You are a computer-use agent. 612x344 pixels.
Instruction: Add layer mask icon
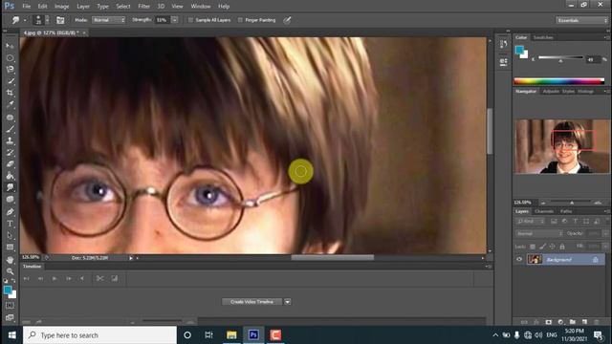(x=548, y=322)
